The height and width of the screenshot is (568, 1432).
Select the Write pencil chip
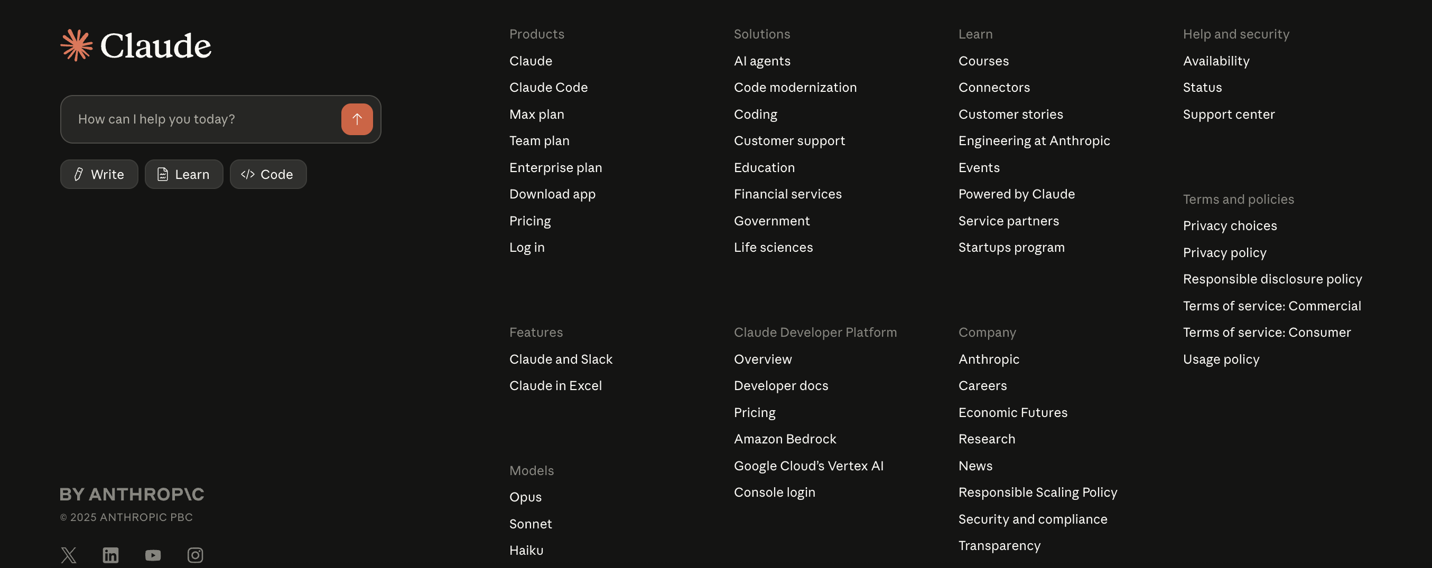click(99, 174)
